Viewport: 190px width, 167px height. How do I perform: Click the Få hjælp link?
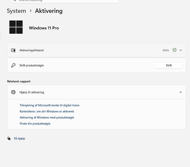pos(19,138)
